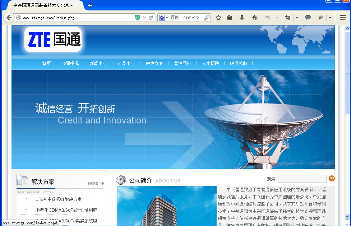Screen dimensions: 351x226
Task: Click the screenshot crop tool icon
Action: coord(288,18)
